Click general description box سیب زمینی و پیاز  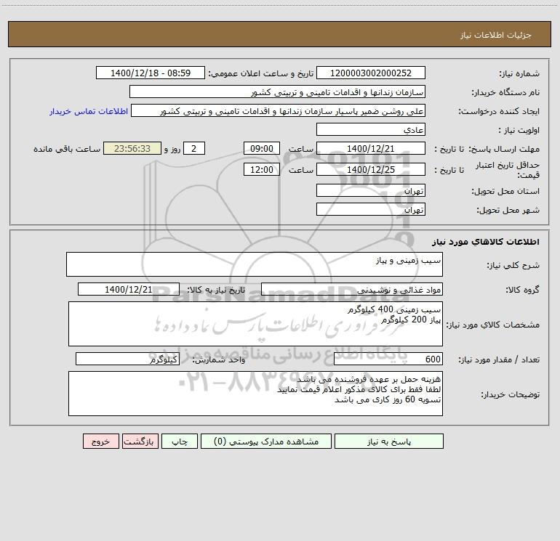point(255,264)
